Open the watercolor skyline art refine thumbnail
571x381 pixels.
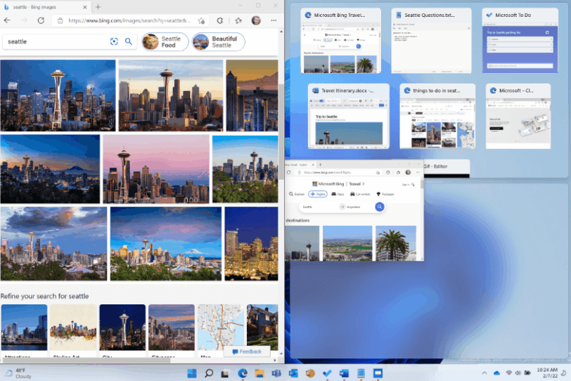[x=73, y=328]
